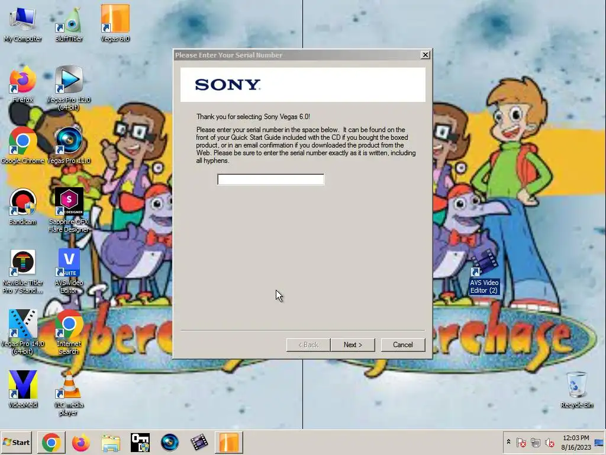Open Sapphire OFX Flare Designer shortcut

[x=69, y=210]
